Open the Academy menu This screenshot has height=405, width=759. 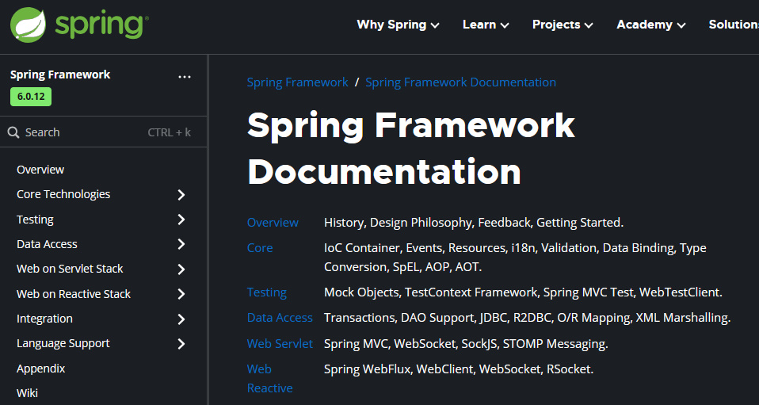click(651, 25)
